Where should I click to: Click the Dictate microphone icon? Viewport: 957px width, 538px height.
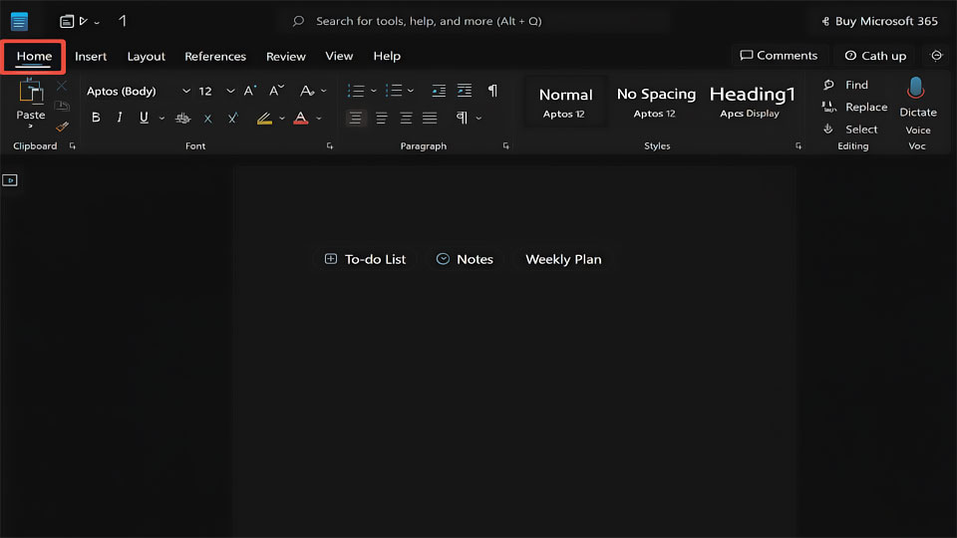(915, 89)
